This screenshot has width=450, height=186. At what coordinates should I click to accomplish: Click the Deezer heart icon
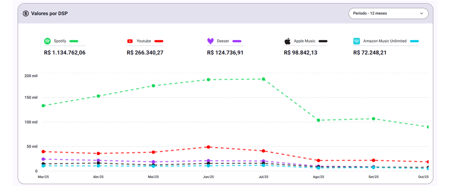[211, 41]
